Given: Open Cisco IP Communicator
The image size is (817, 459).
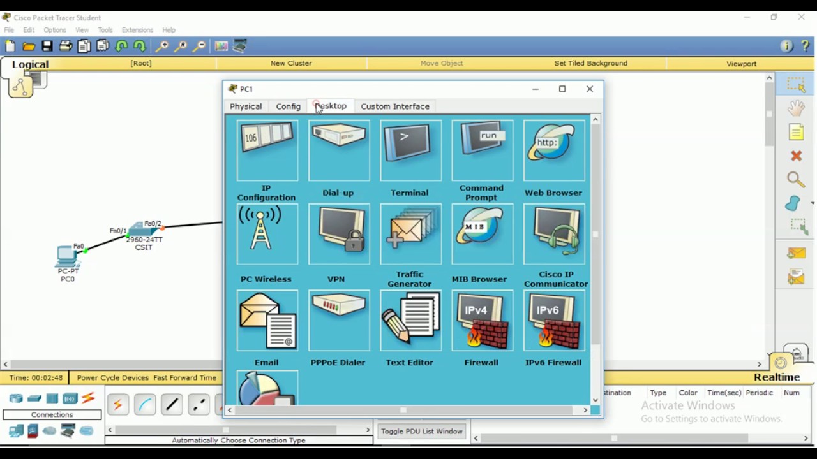Looking at the screenshot, I should pyautogui.click(x=553, y=234).
